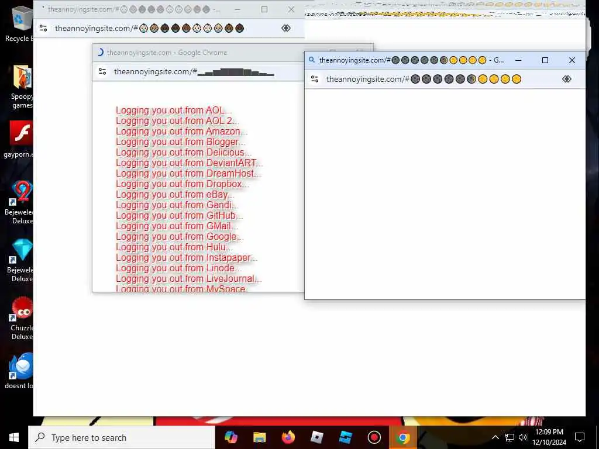This screenshot has width=599, height=449.
Task: Click 'Logging you out from Linode...' text
Action: point(178,268)
